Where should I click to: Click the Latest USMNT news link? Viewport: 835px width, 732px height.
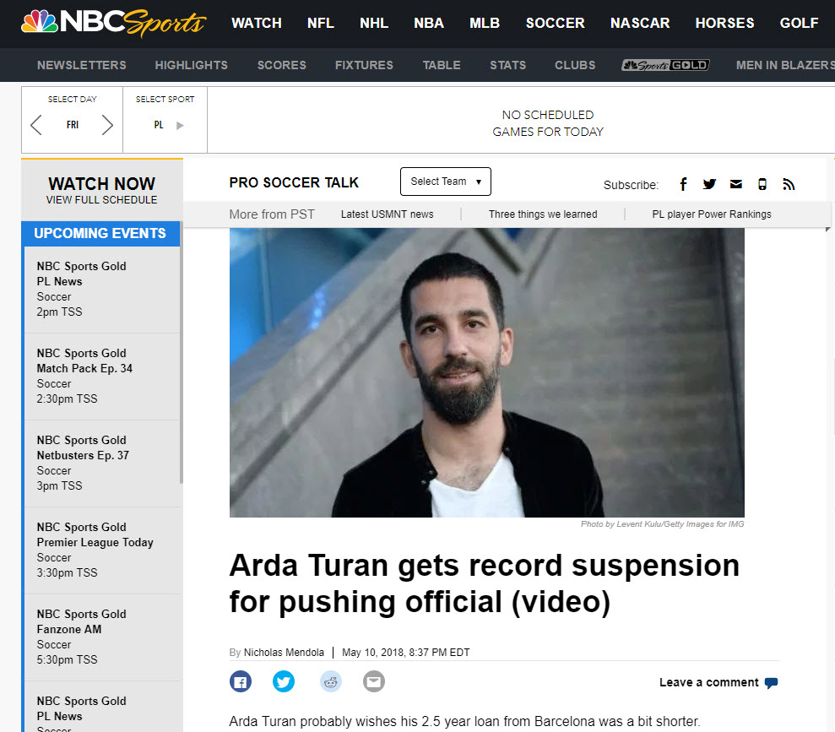click(x=387, y=214)
